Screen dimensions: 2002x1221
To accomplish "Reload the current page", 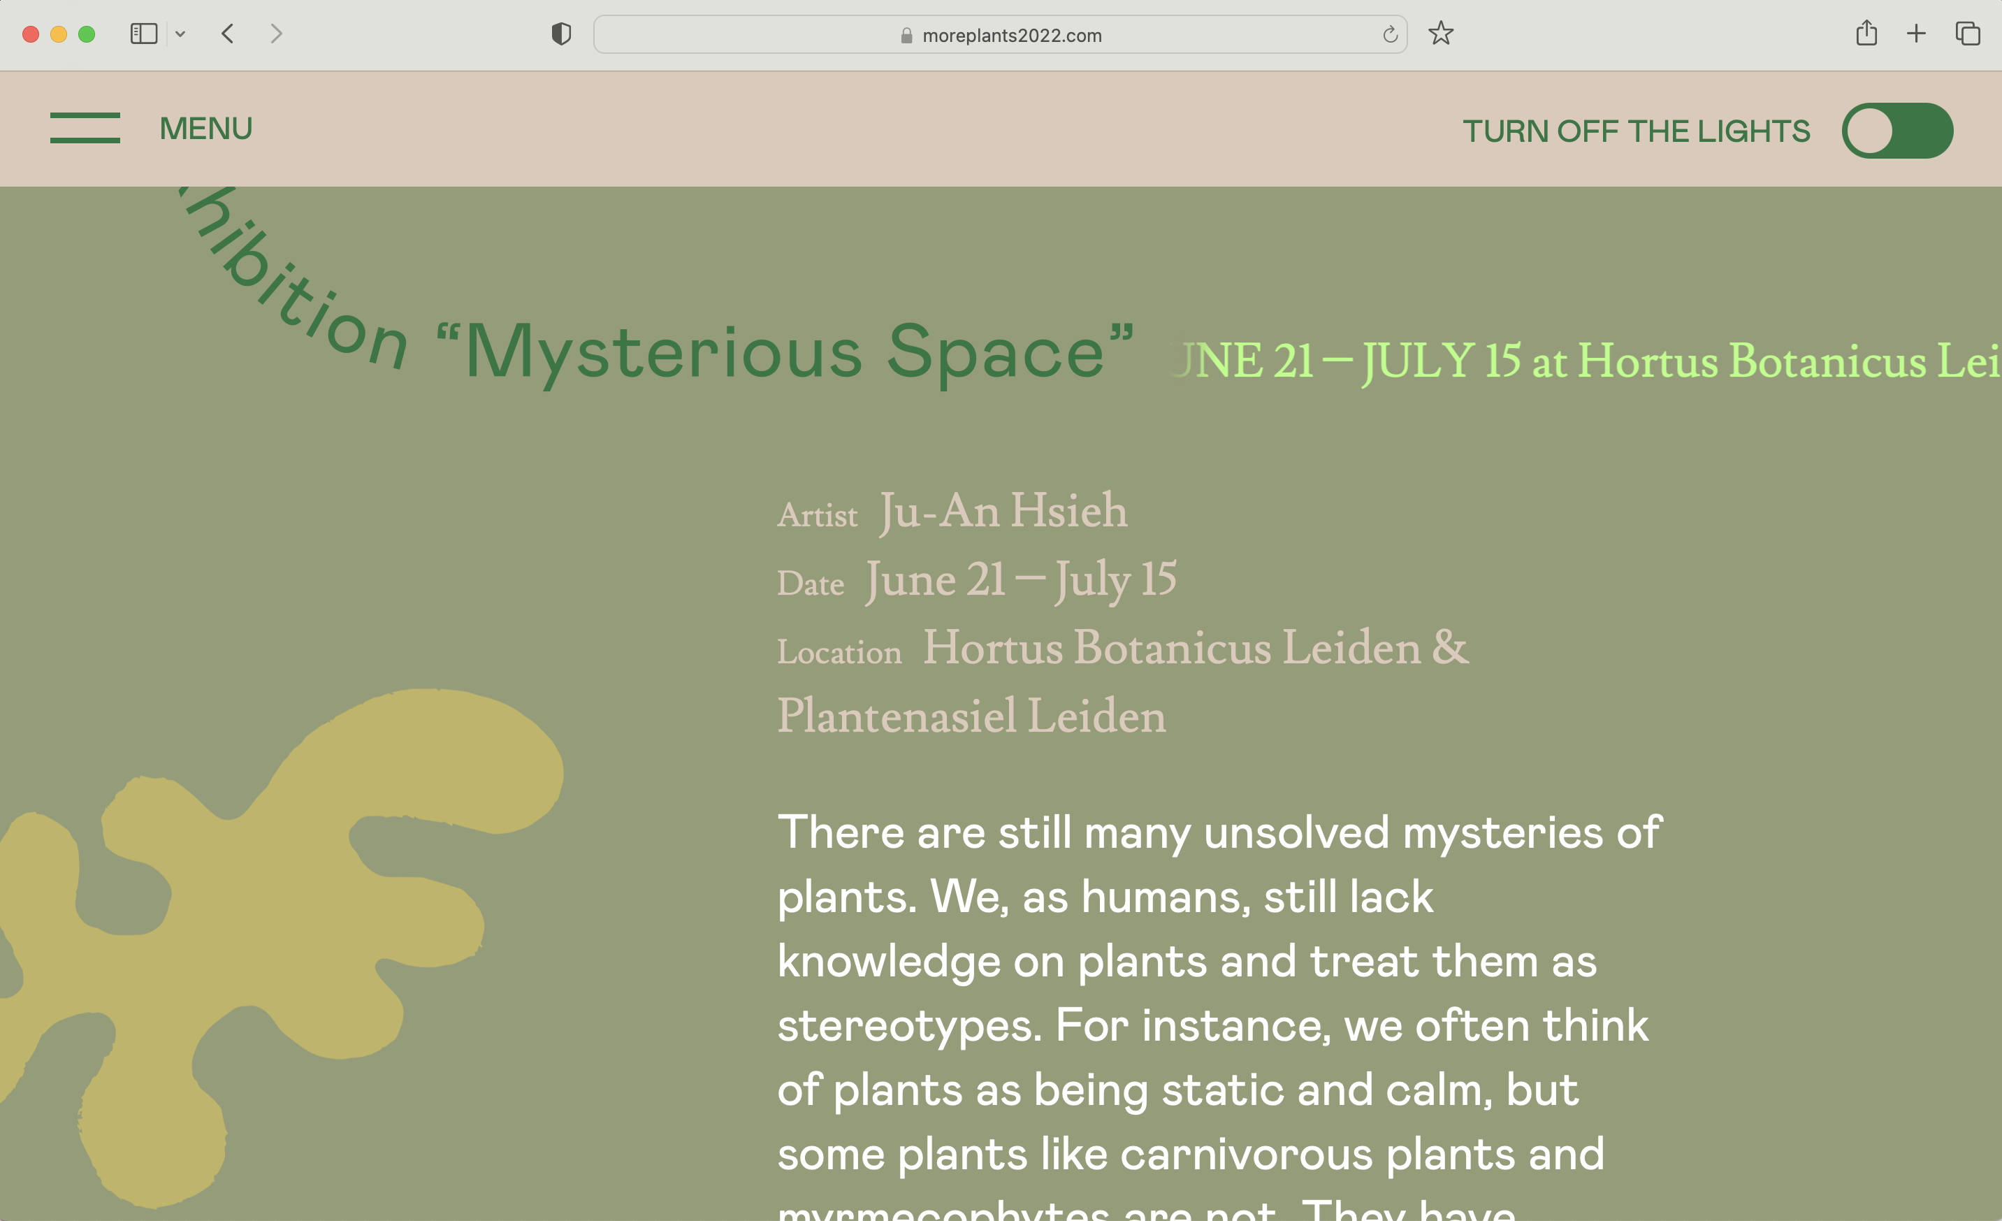I will coord(1390,35).
